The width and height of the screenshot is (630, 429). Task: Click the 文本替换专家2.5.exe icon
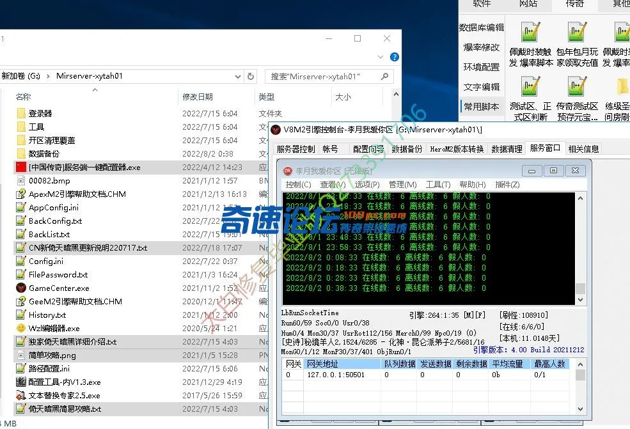point(21,395)
